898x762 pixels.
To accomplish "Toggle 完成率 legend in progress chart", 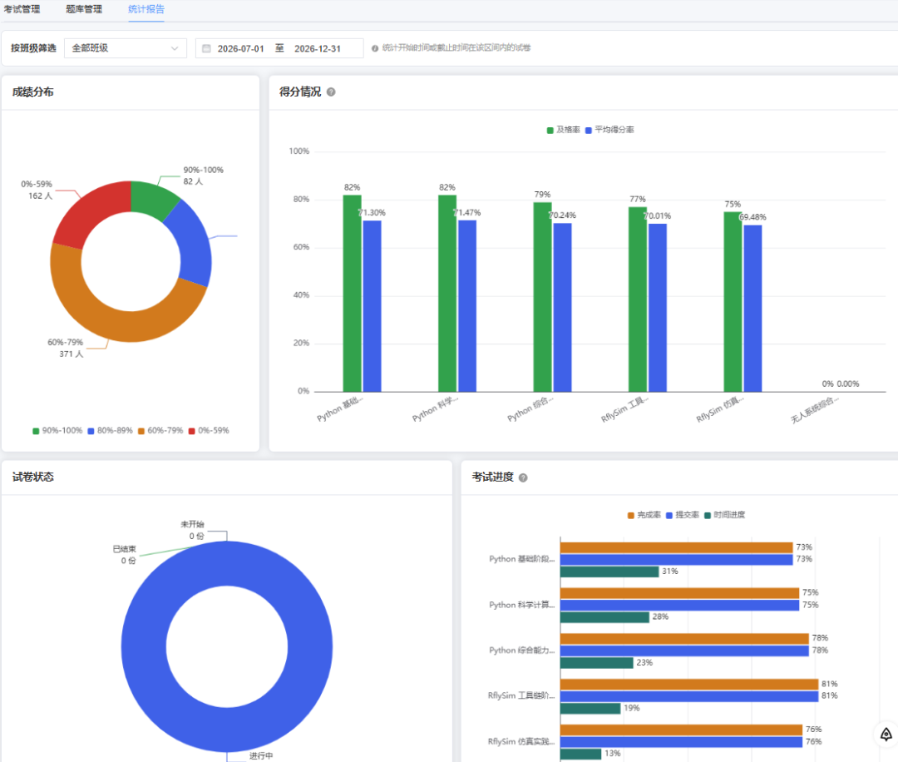I will pos(644,515).
